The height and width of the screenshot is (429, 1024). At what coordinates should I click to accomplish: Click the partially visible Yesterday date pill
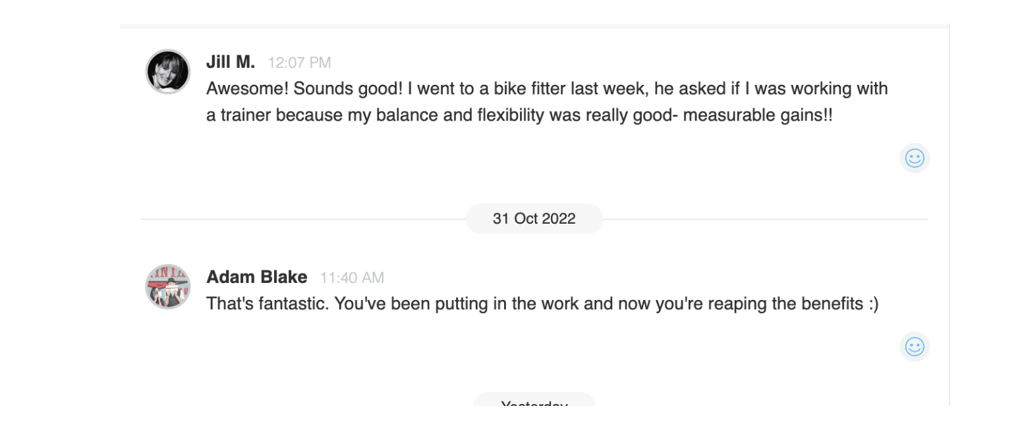534,399
